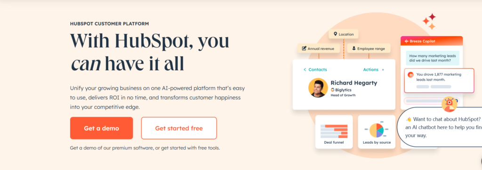Click the Breeze Copilot header tab
Image resolution: width=482 pixels, height=170 pixels.
[x=432, y=41]
